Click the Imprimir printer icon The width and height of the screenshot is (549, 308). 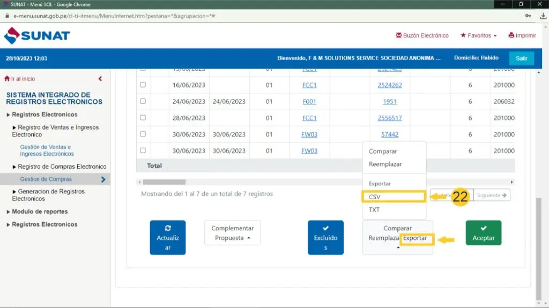511,36
